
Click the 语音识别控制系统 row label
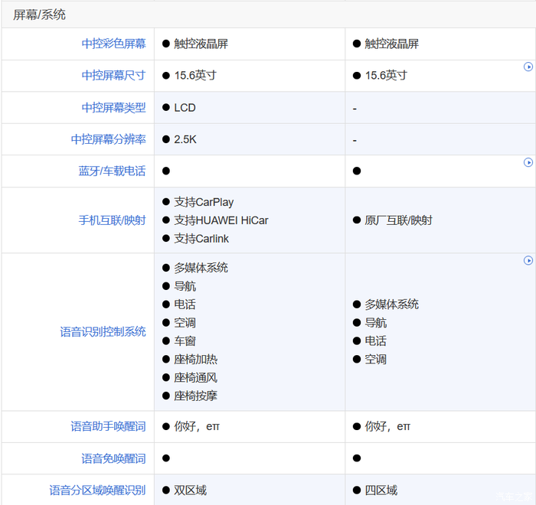click(x=103, y=331)
